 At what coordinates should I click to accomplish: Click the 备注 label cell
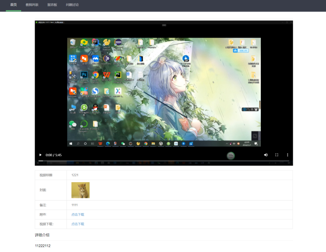pos(51,205)
